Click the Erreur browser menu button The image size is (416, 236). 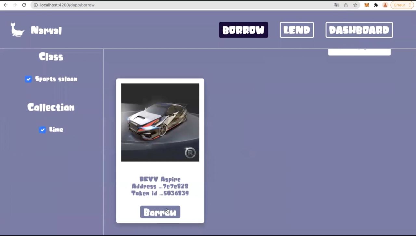[x=402, y=5]
